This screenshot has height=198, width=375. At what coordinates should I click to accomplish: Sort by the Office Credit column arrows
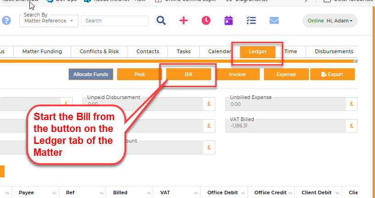click(x=290, y=193)
